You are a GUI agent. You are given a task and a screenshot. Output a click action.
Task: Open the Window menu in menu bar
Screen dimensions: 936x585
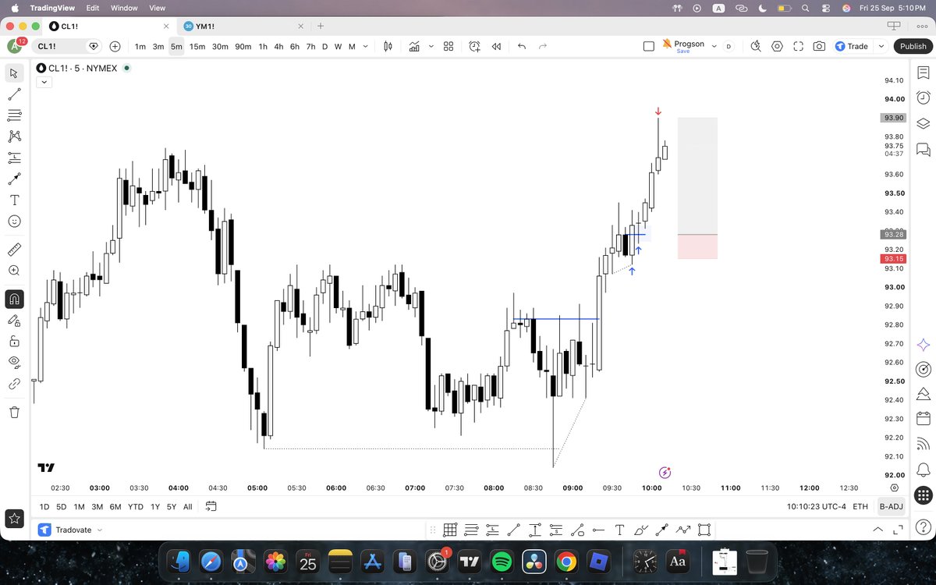[124, 8]
